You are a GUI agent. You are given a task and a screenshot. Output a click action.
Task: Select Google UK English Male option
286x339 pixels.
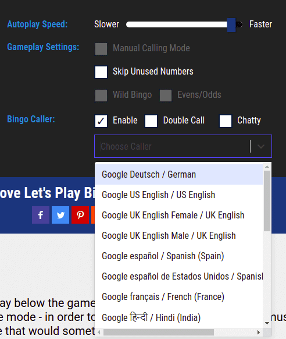click(179, 235)
